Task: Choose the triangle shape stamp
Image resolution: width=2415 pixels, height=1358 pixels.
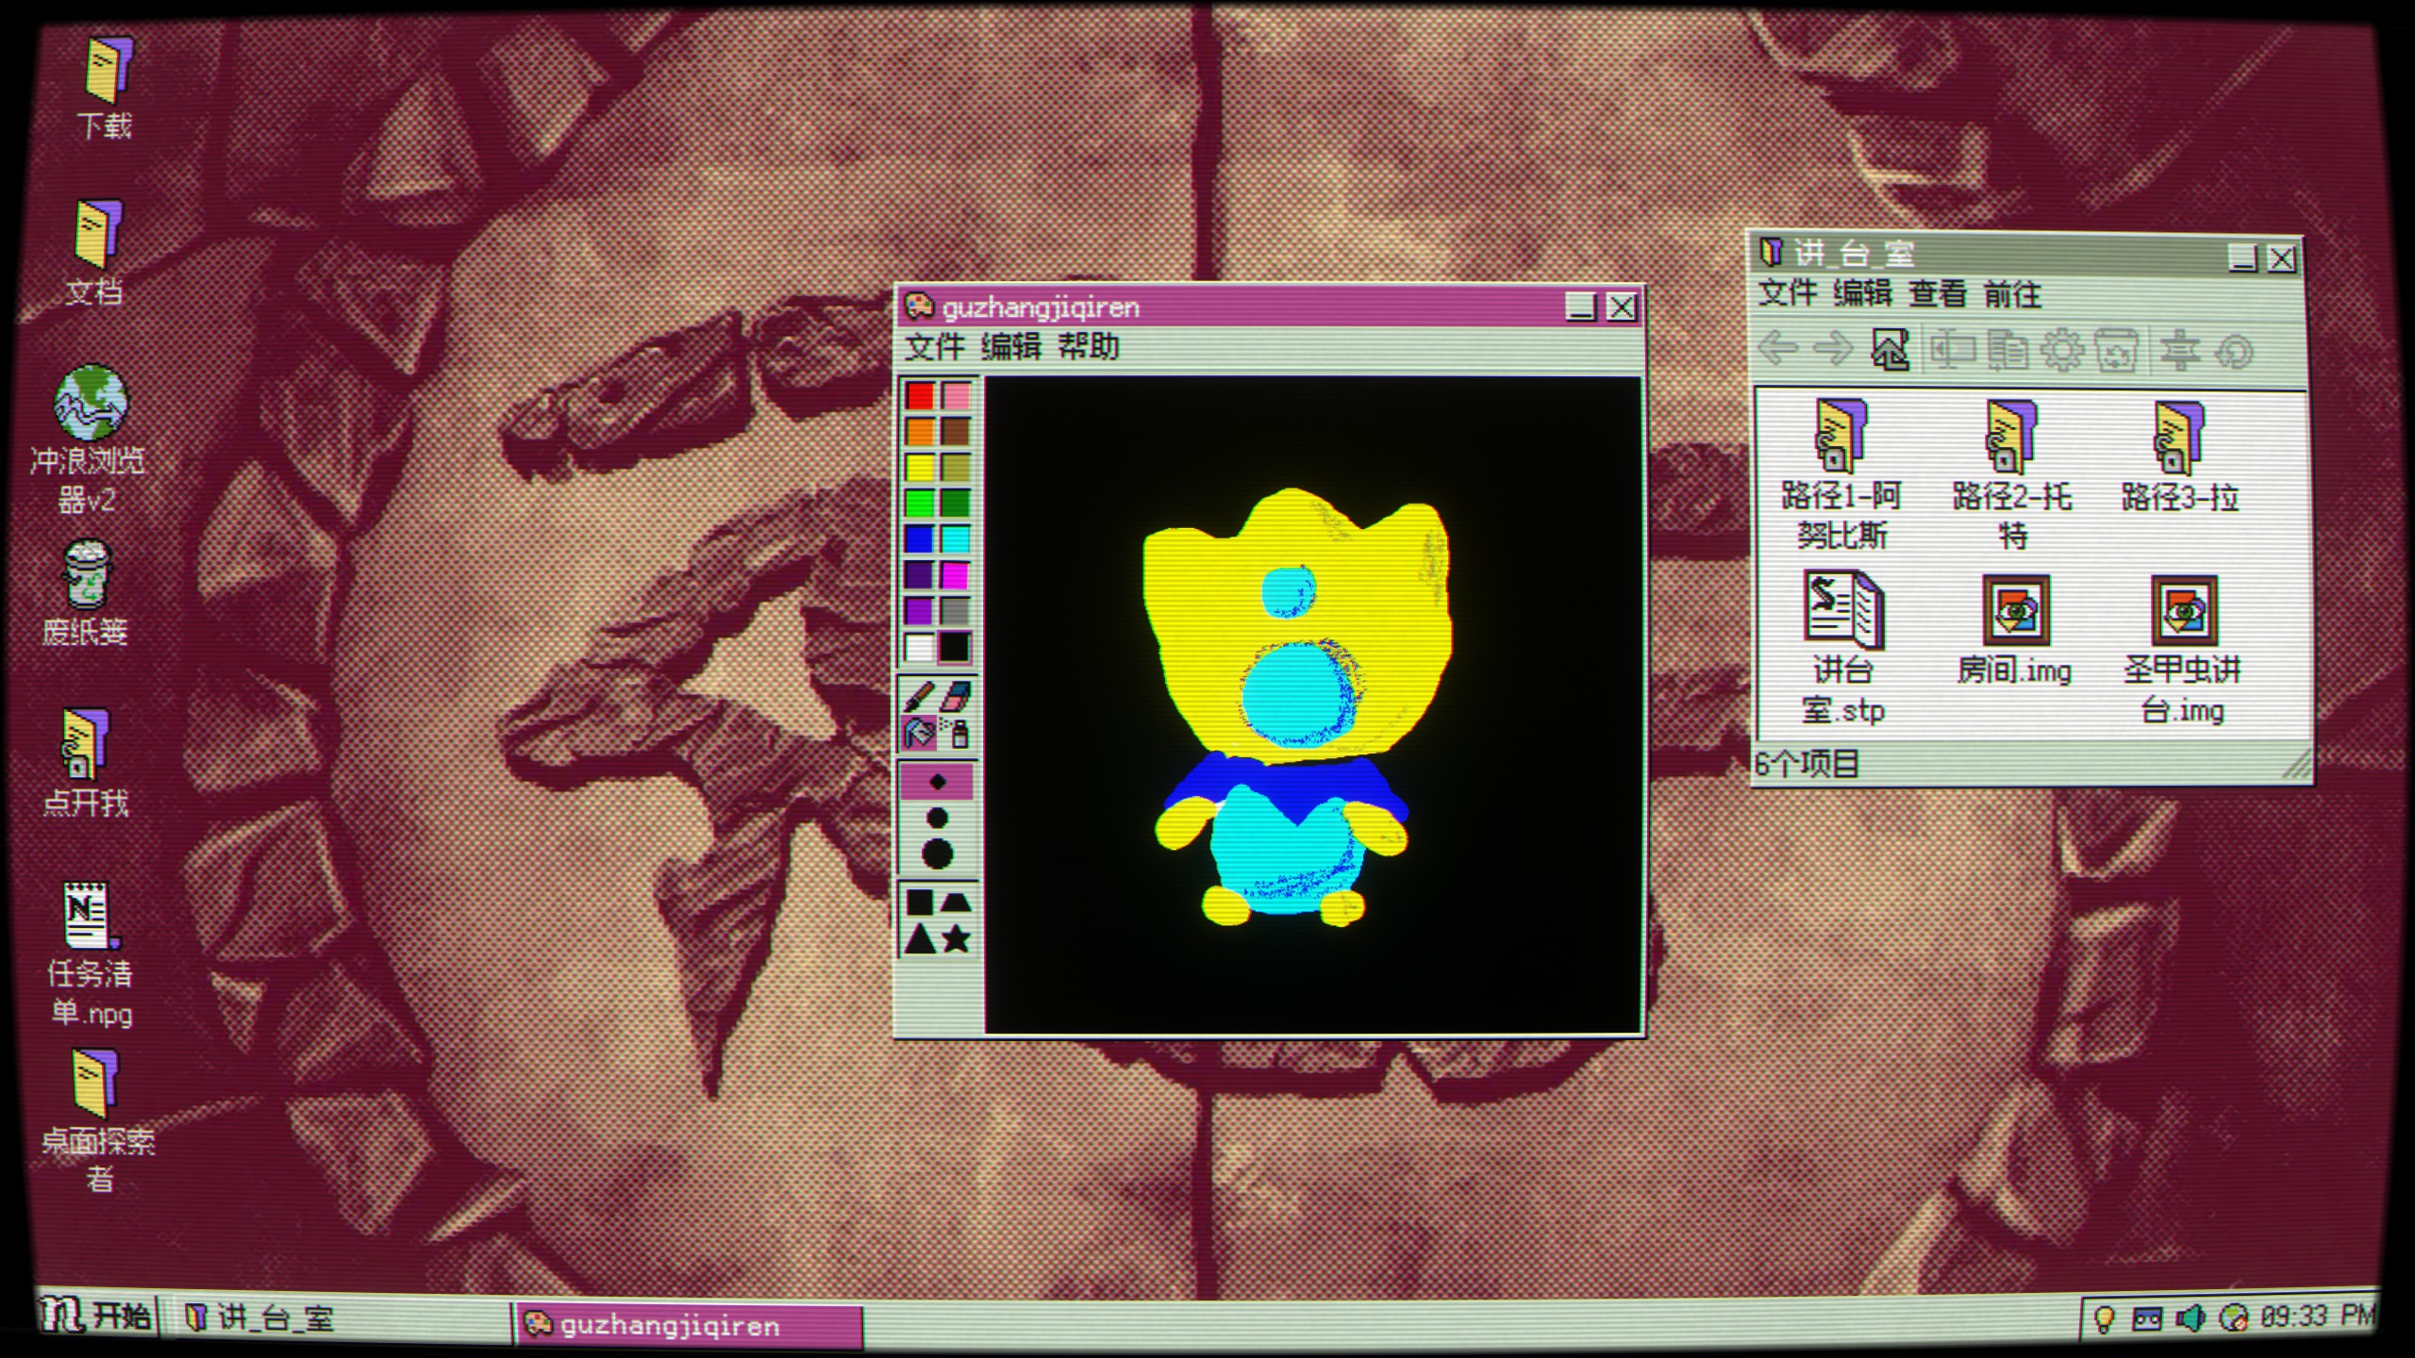Action: point(920,938)
